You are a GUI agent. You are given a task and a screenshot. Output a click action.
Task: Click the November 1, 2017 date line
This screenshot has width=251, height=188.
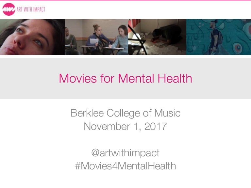[125, 126]
